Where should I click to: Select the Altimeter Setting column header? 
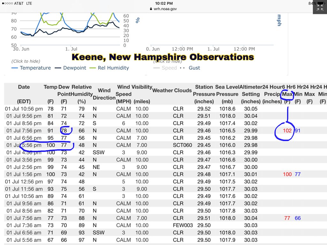251,94
